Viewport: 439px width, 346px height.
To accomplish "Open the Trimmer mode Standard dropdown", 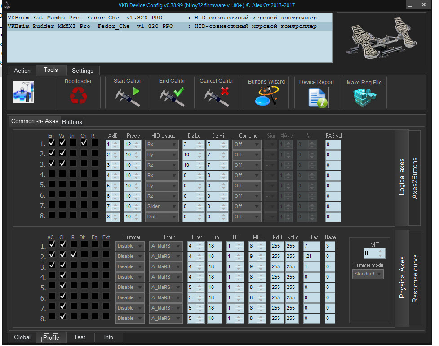I will (368, 274).
